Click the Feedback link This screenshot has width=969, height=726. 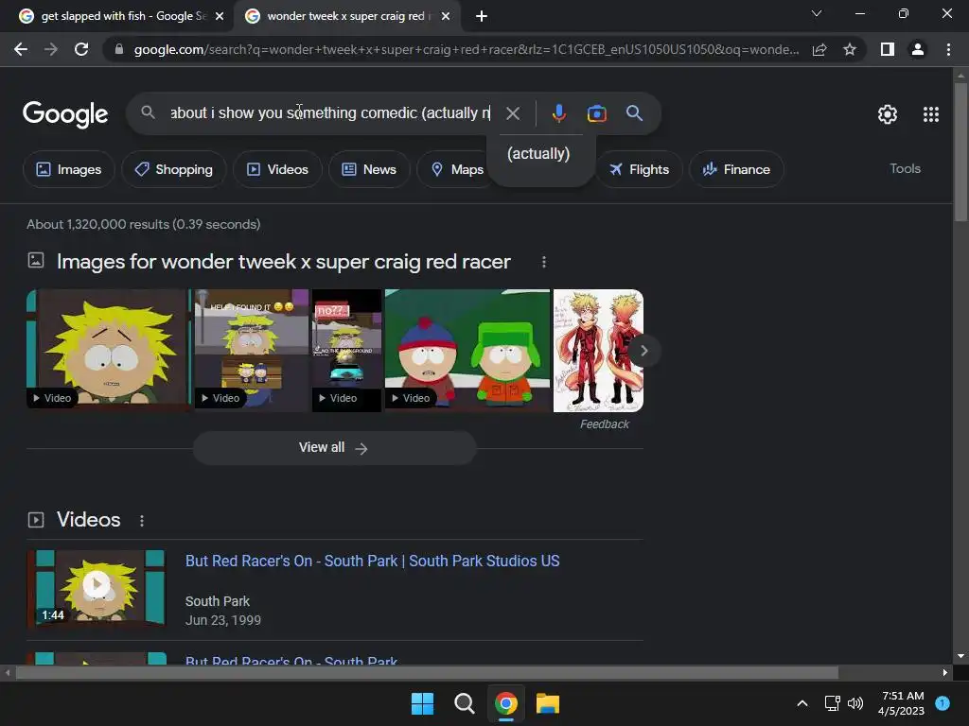(605, 424)
